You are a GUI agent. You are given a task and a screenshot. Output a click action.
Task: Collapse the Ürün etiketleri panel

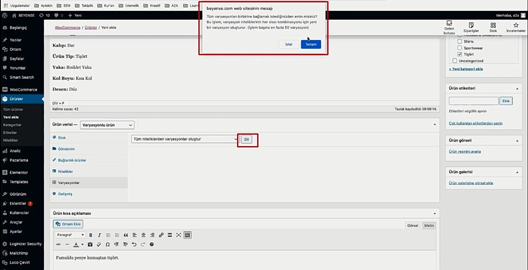pyautogui.click(x=517, y=88)
